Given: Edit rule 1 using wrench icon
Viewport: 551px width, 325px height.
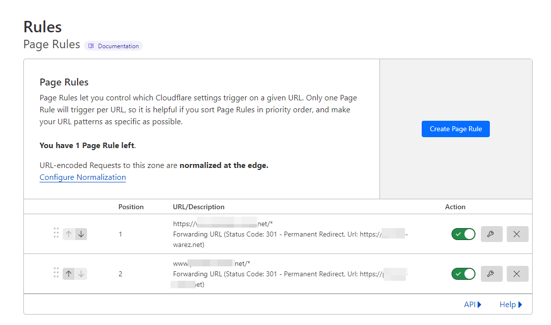Looking at the screenshot, I should point(491,234).
